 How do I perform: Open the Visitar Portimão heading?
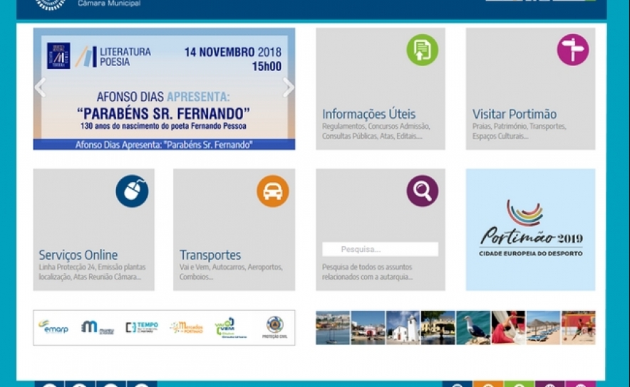click(x=515, y=114)
